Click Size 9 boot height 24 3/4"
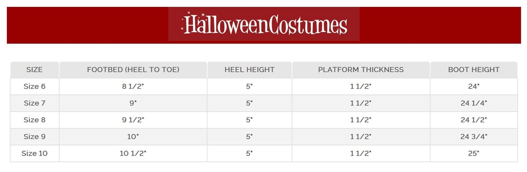 click(x=474, y=137)
